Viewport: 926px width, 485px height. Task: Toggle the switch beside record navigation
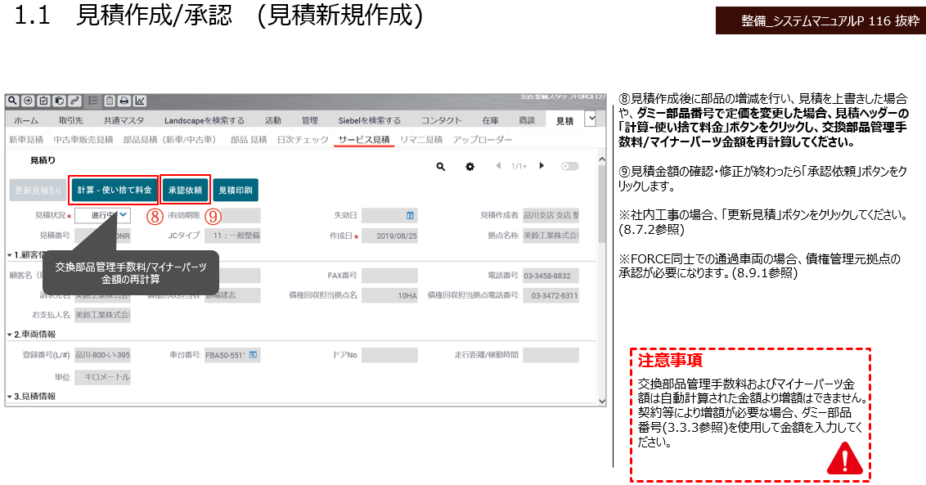(569, 166)
